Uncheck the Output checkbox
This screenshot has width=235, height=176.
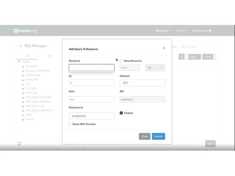tap(121, 113)
